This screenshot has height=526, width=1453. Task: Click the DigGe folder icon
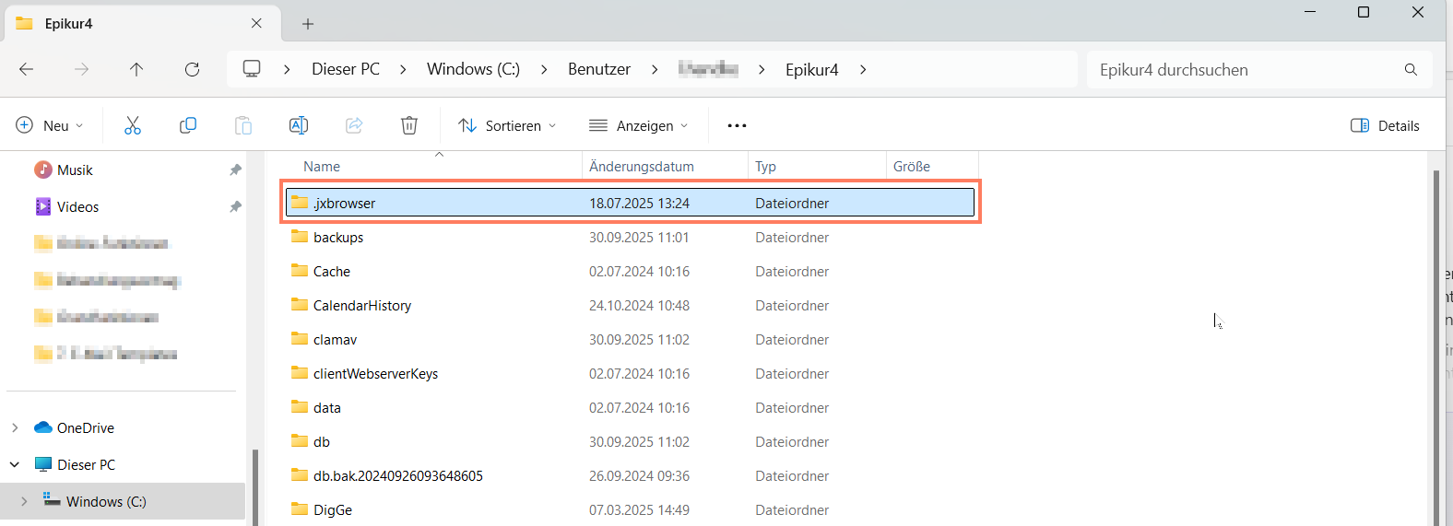(300, 509)
